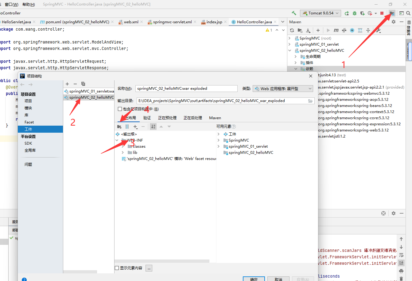Image resolution: width=412 pixels, height=281 pixels.
Task: Toggle Maven skip tests mode
Action: 352,30
